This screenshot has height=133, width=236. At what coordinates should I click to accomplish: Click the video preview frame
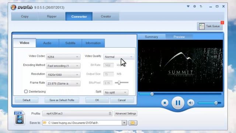(x=180, y=66)
